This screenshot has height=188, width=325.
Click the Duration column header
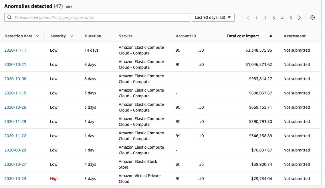point(93,36)
